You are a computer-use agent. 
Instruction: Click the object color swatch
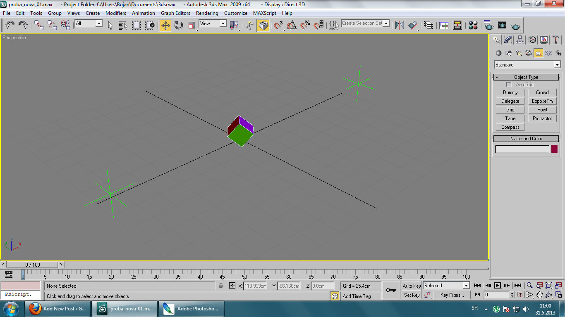pos(554,149)
